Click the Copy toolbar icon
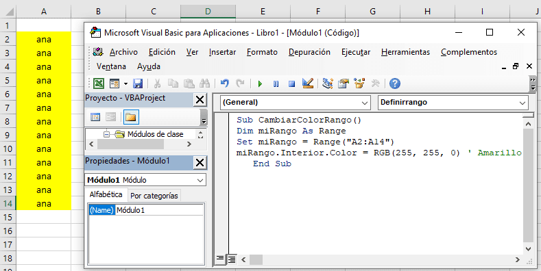541x271 pixels. (173, 83)
